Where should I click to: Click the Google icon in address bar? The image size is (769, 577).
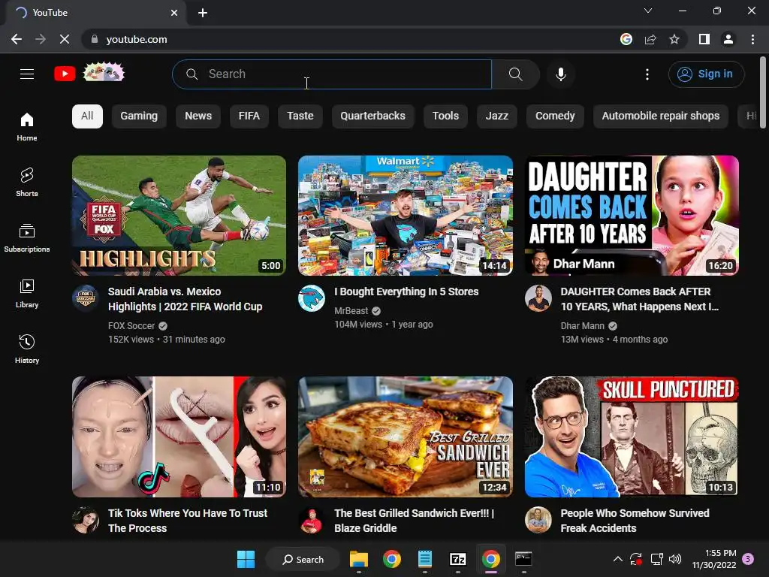point(626,39)
